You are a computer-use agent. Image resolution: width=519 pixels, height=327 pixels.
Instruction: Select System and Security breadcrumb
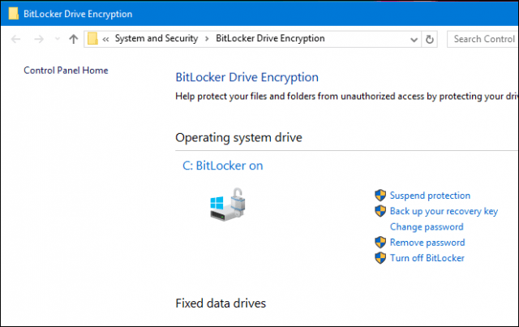(157, 38)
